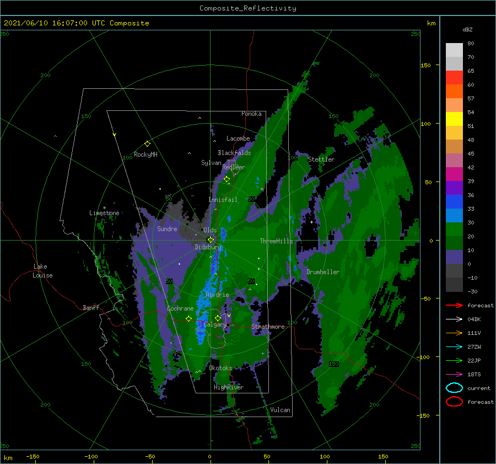Click the white asterisk marker above Limestone
This screenshot has width=496, height=464.
click(x=104, y=208)
